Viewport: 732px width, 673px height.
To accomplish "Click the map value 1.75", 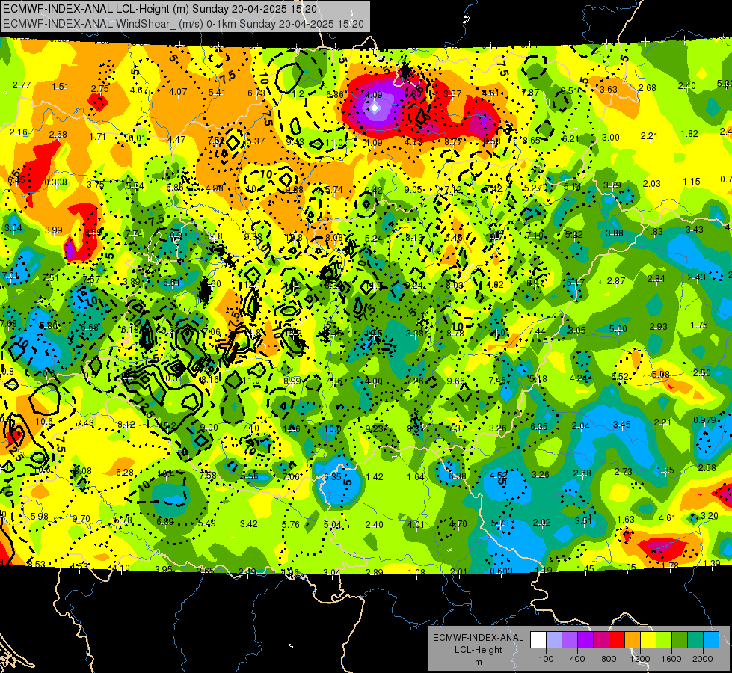I will [699, 325].
